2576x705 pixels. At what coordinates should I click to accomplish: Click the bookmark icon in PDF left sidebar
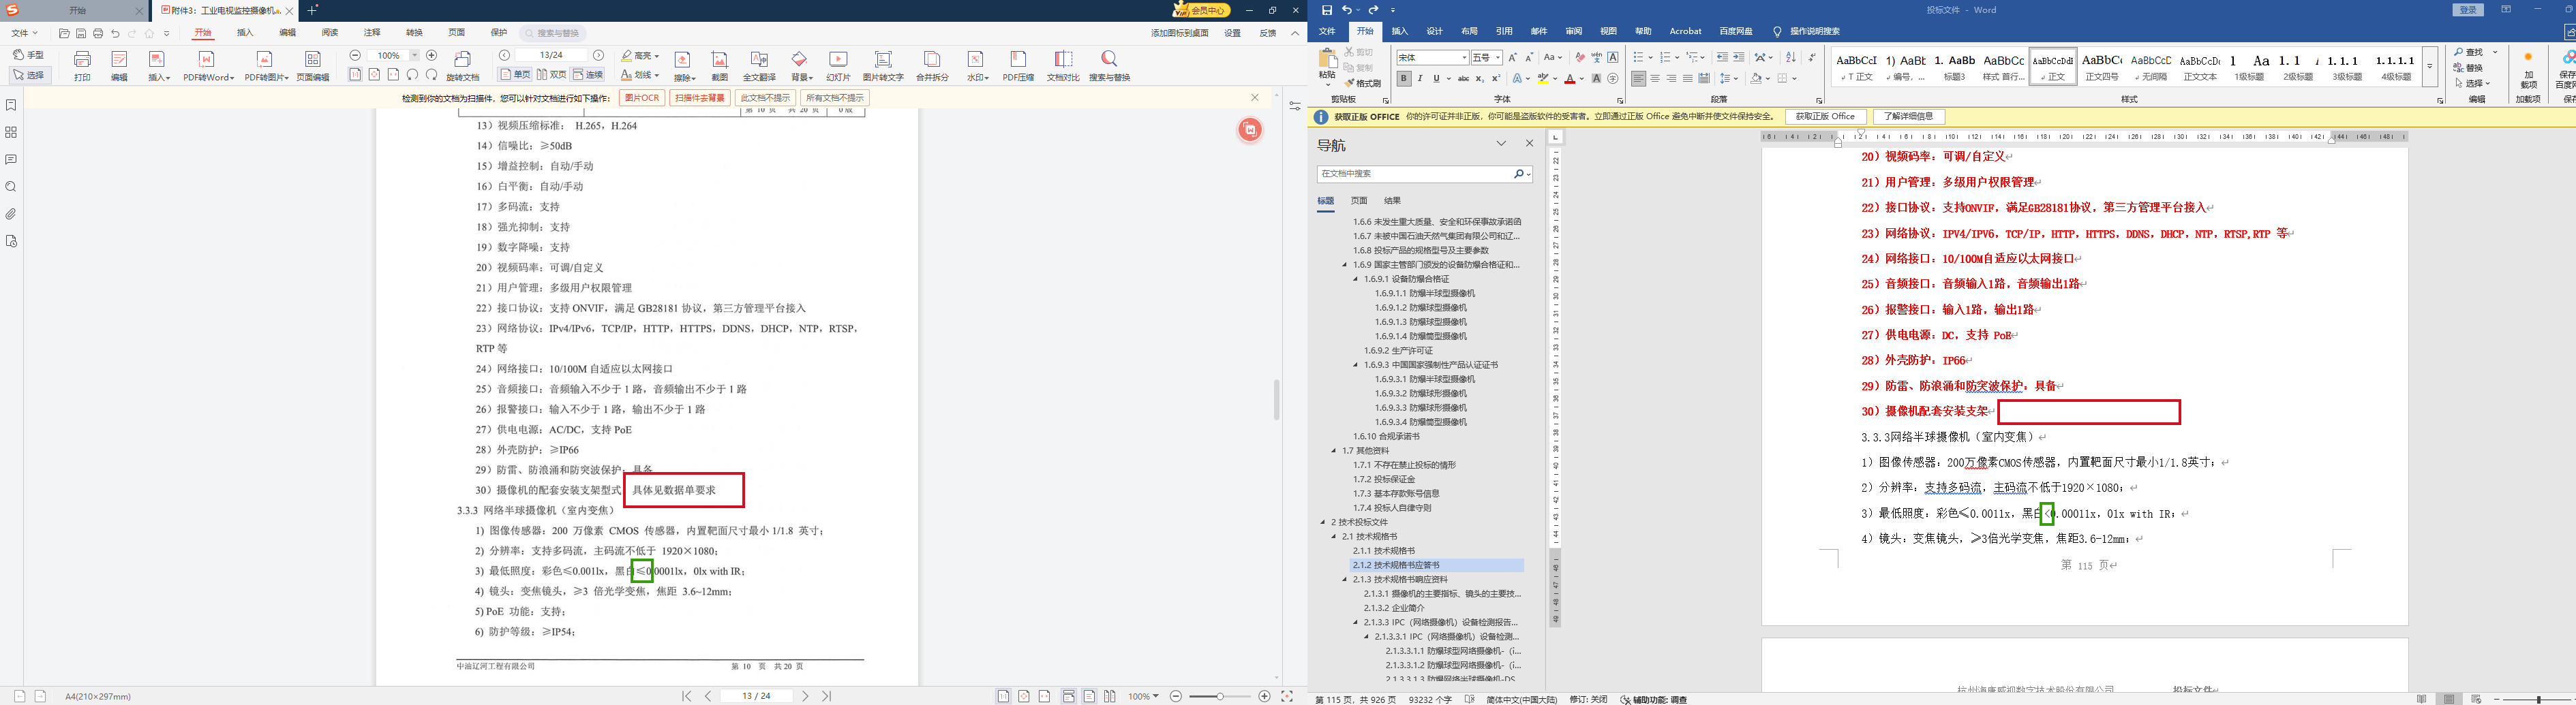11,105
